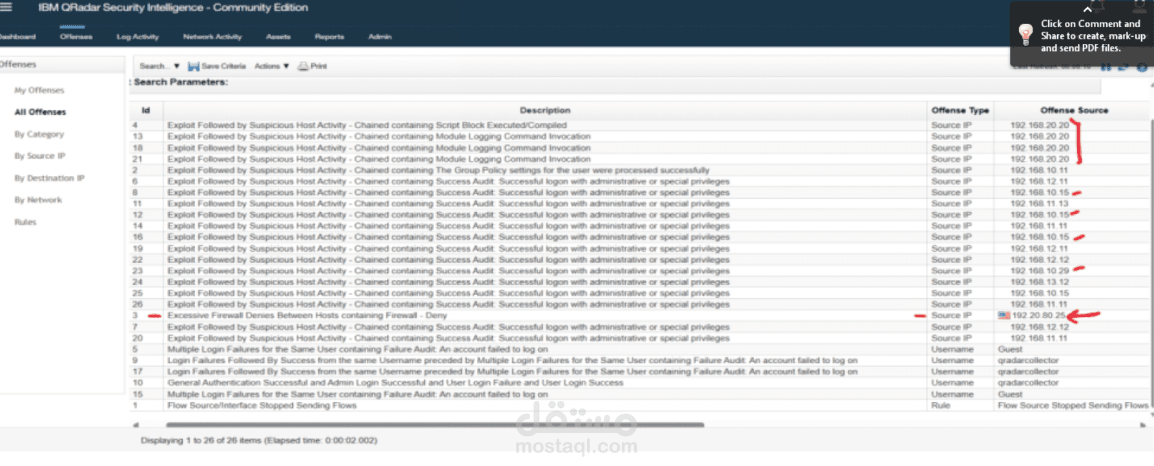Image resolution: width=1154 pixels, height=466 pixels.
Task: Click 192.168.12.11 source in Id 6 row
Action: [x=1039, y=181]
